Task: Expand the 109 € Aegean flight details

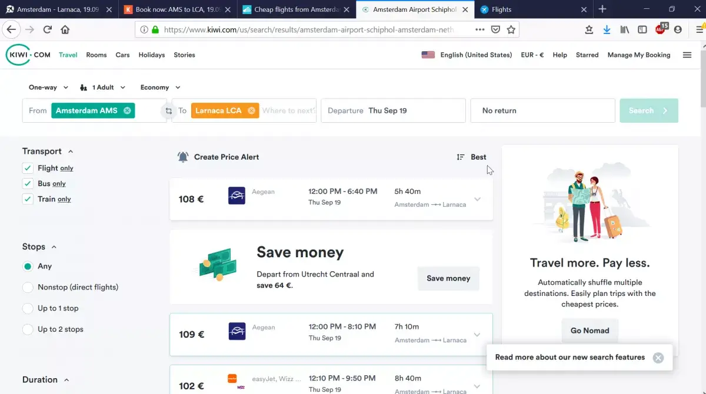Action: click(x=477, y=335)
